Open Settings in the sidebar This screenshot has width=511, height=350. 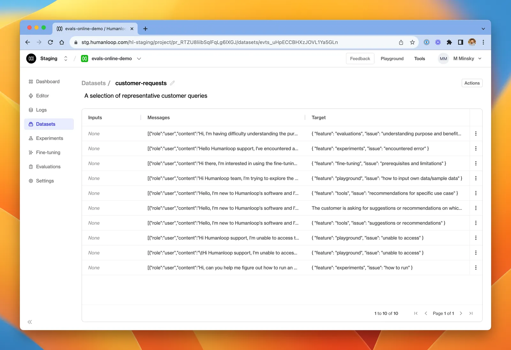pyautogui.click(x=49, y=181)
